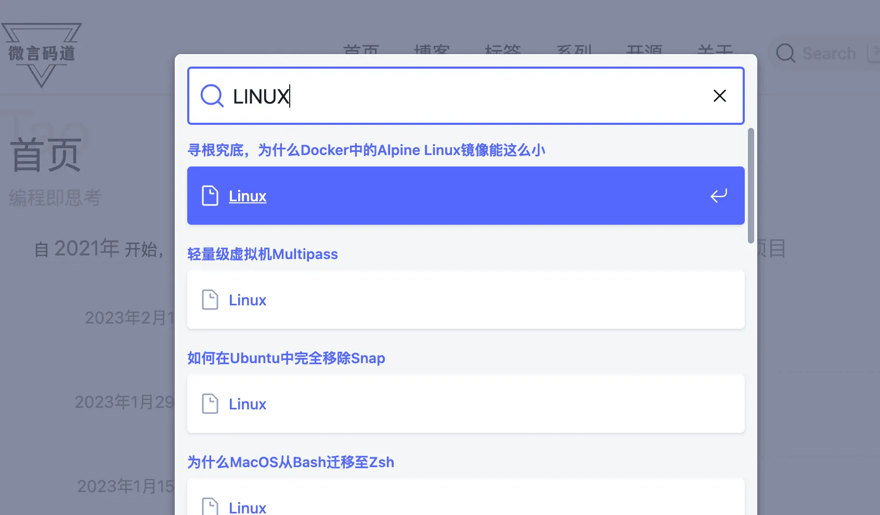The width and height of the screenshot is (880, 515).
Task: Open the highlighted Linux result under the Alpine article
Action: [x=466, y=196]
